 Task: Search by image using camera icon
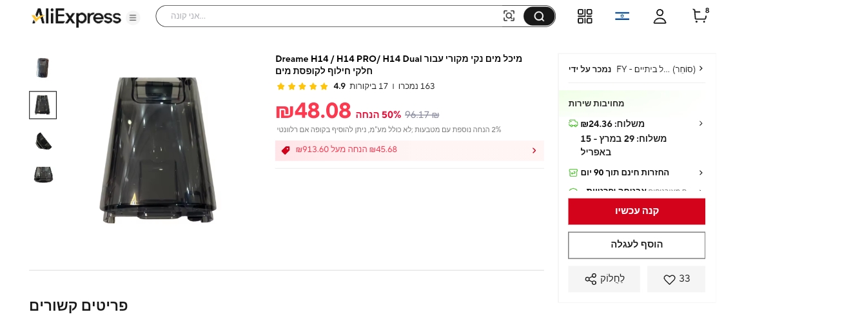[x=509, y=16]
